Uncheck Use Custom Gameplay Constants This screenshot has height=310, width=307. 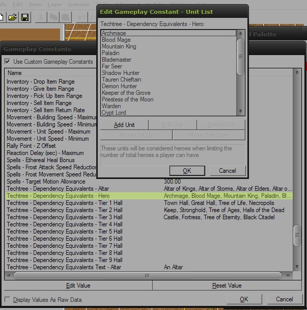[x=7, y=61]
